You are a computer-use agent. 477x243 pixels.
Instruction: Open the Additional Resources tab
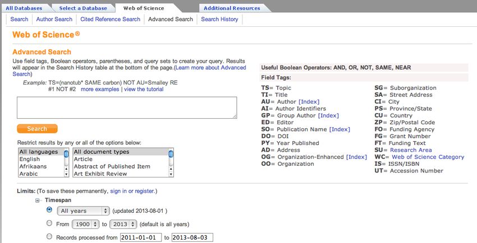point(232,8)
